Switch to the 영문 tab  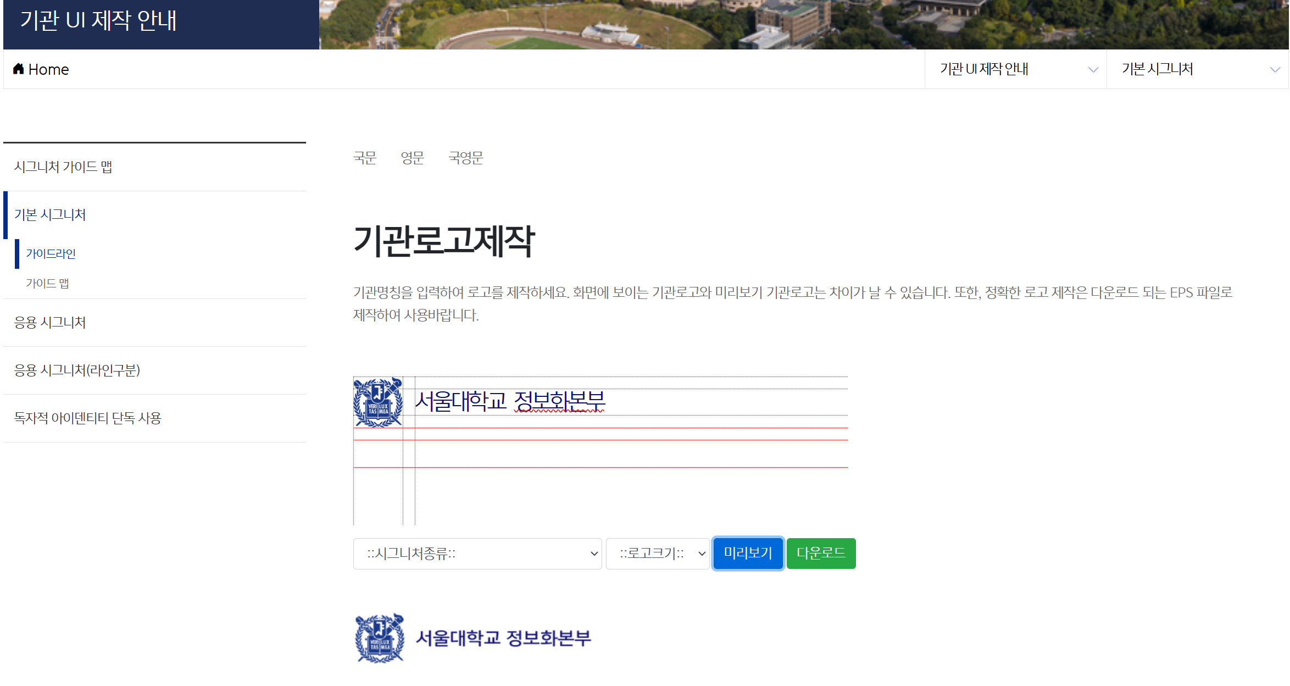413,158
